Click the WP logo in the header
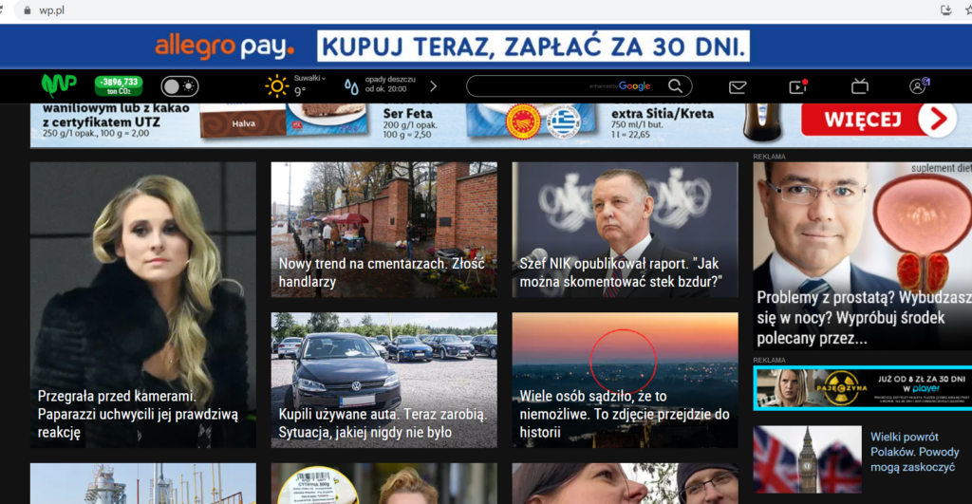The width and height of the screenshot is (972, 504). [58, 84]
